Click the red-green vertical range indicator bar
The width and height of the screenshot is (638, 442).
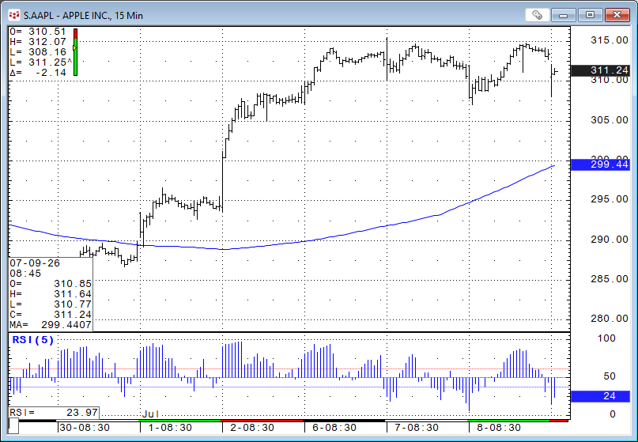click(x=75, y=51)
